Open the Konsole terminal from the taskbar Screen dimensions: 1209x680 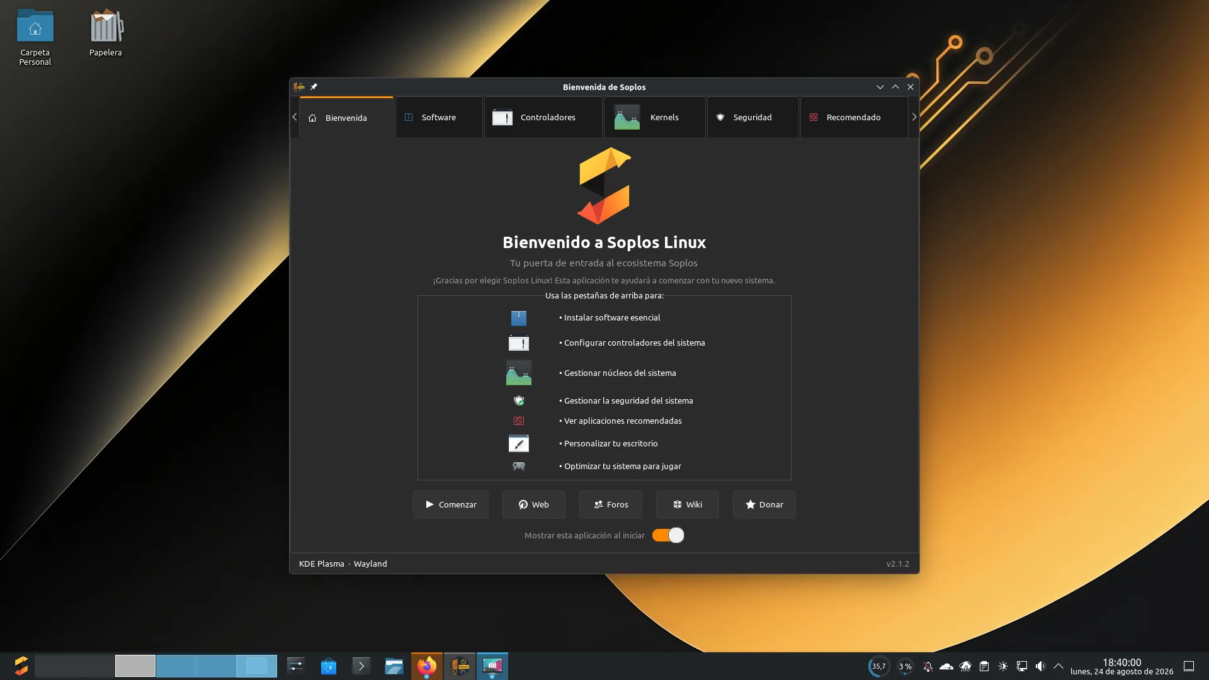point(361,666)
